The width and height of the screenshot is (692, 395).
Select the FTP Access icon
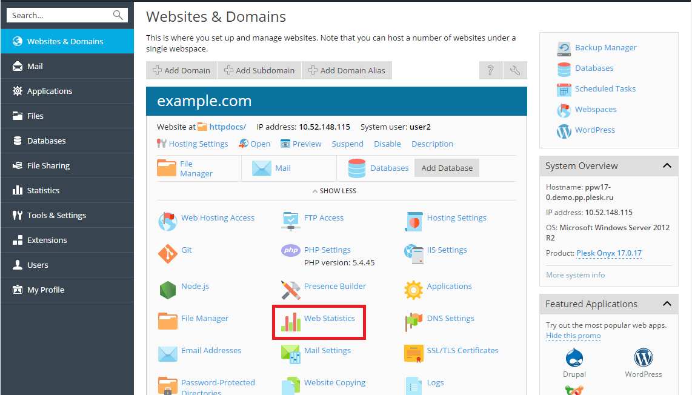pos(324,217)
